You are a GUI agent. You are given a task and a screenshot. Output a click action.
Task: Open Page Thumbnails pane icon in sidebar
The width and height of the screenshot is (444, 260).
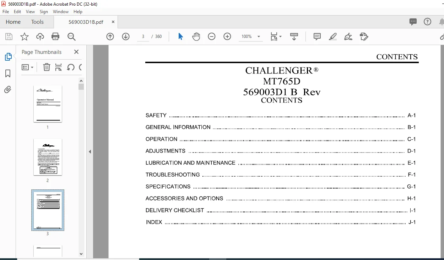pos(8,57)
